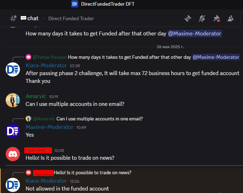Click Maxime-Moderator's DFT avatar
Screen dimensions: 243x193
click(13, 131)
